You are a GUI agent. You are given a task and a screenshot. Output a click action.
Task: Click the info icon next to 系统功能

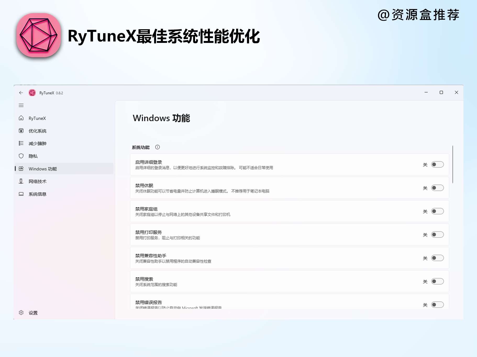157,147
